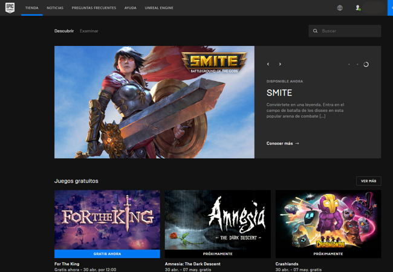Open the Unreal Engine menu item
This screenshot has width=393, height=272.
(x=159, y=8)
